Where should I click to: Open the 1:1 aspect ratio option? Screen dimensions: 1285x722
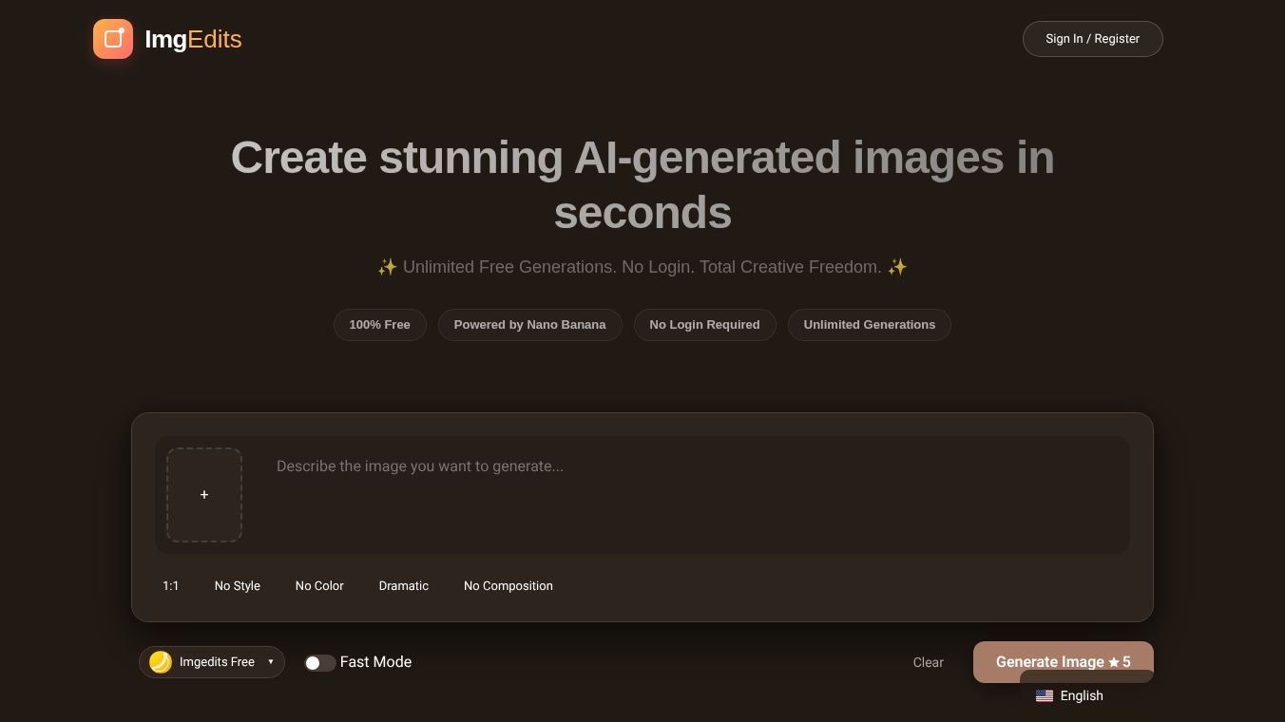tap(170, 586)
